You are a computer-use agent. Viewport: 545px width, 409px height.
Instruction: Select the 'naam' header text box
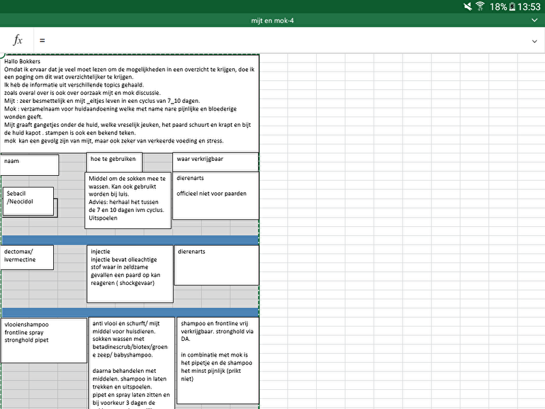[29, 165]
